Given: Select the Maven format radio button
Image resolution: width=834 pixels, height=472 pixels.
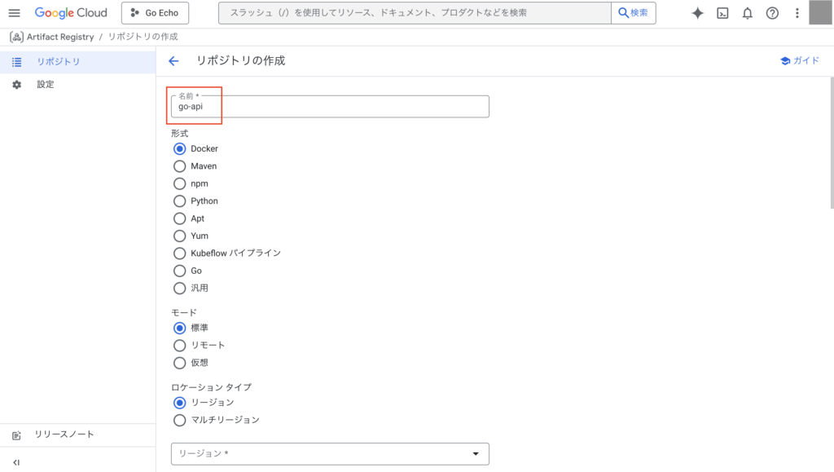Looking at the screenshot, I should (x=180, y=166).
